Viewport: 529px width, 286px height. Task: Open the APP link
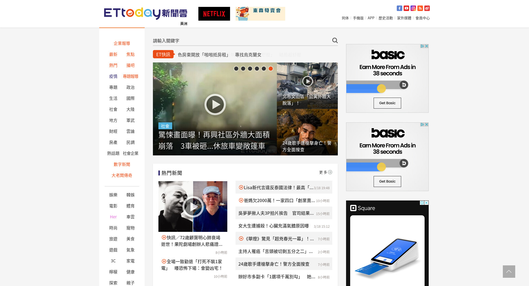tap(371, 18)
